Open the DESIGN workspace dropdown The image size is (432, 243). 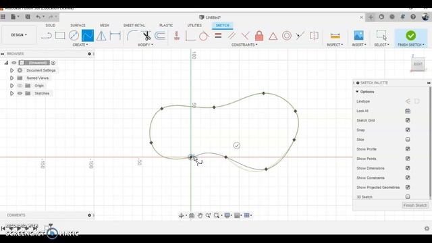pos(19,35)
